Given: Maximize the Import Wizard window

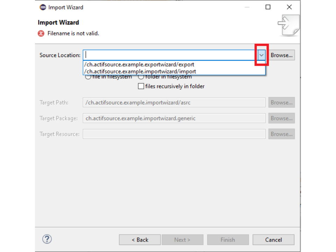Looking at the screenshot, I should pyautogui.click(x=268, y=7).
